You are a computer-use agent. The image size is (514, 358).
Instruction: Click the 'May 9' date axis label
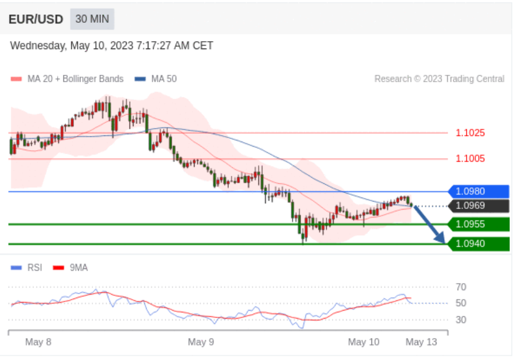click(201, 342)
